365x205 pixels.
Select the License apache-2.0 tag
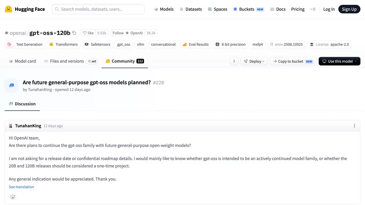coord(329,44)
